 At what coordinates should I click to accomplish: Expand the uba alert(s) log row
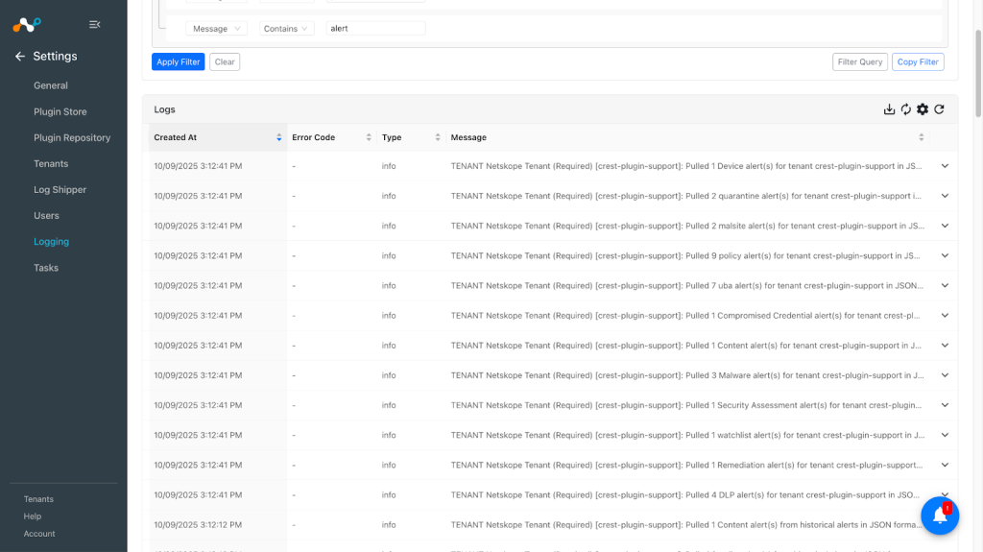point(945,285)
